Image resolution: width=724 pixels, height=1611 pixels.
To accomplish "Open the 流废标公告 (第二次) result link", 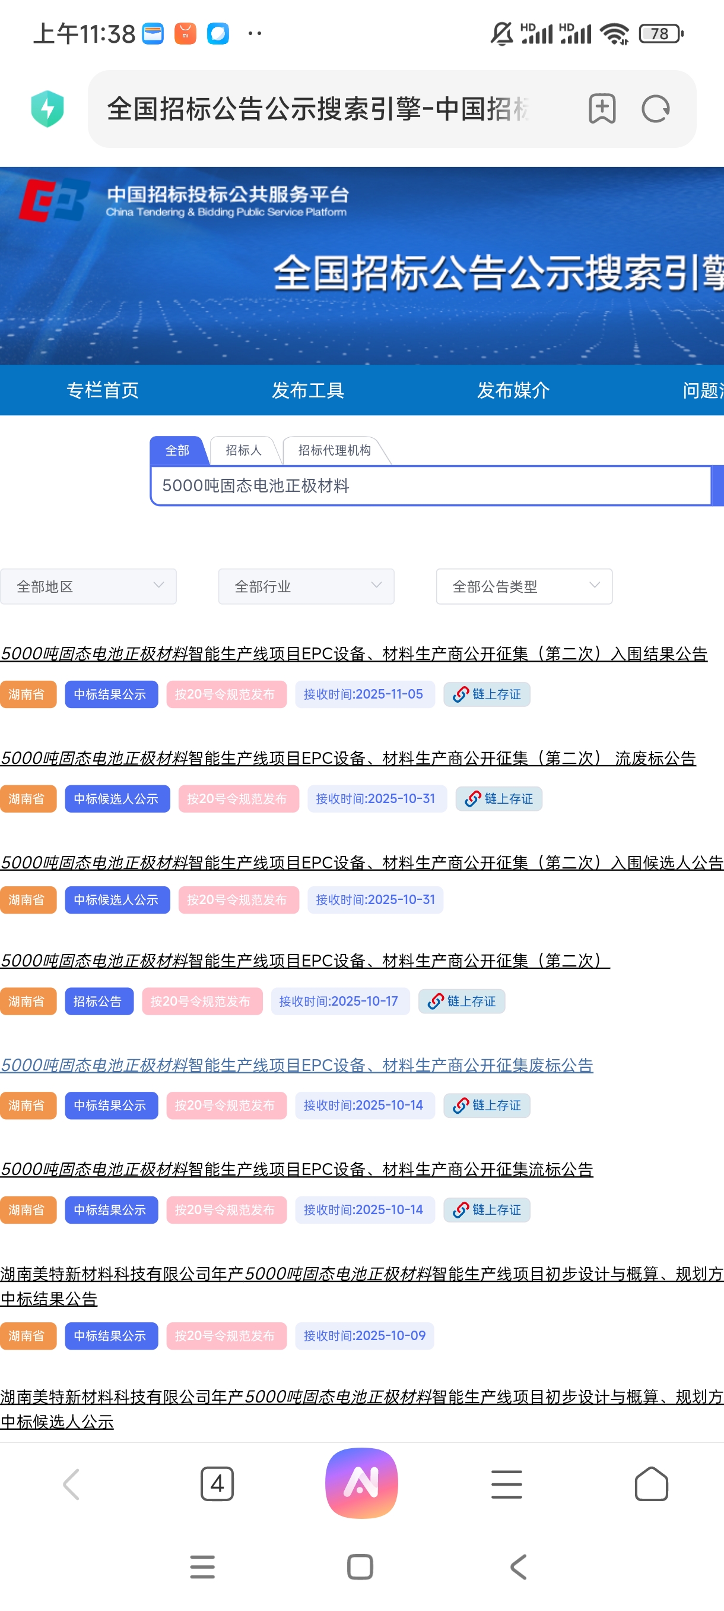I will point(348,759).
